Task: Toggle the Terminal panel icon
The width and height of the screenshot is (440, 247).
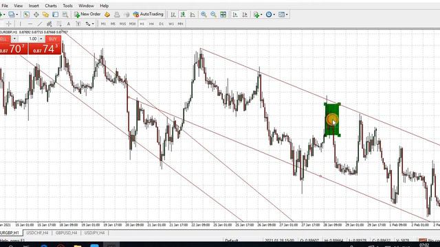Action: pos(55,14)
